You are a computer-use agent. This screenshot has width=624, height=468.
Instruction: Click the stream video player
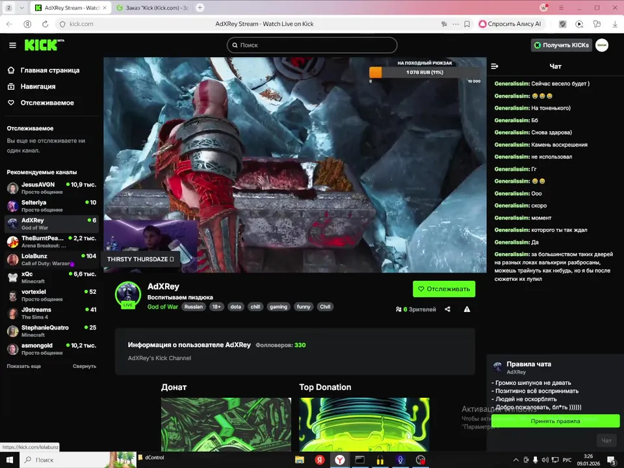(x=295, y=164)
